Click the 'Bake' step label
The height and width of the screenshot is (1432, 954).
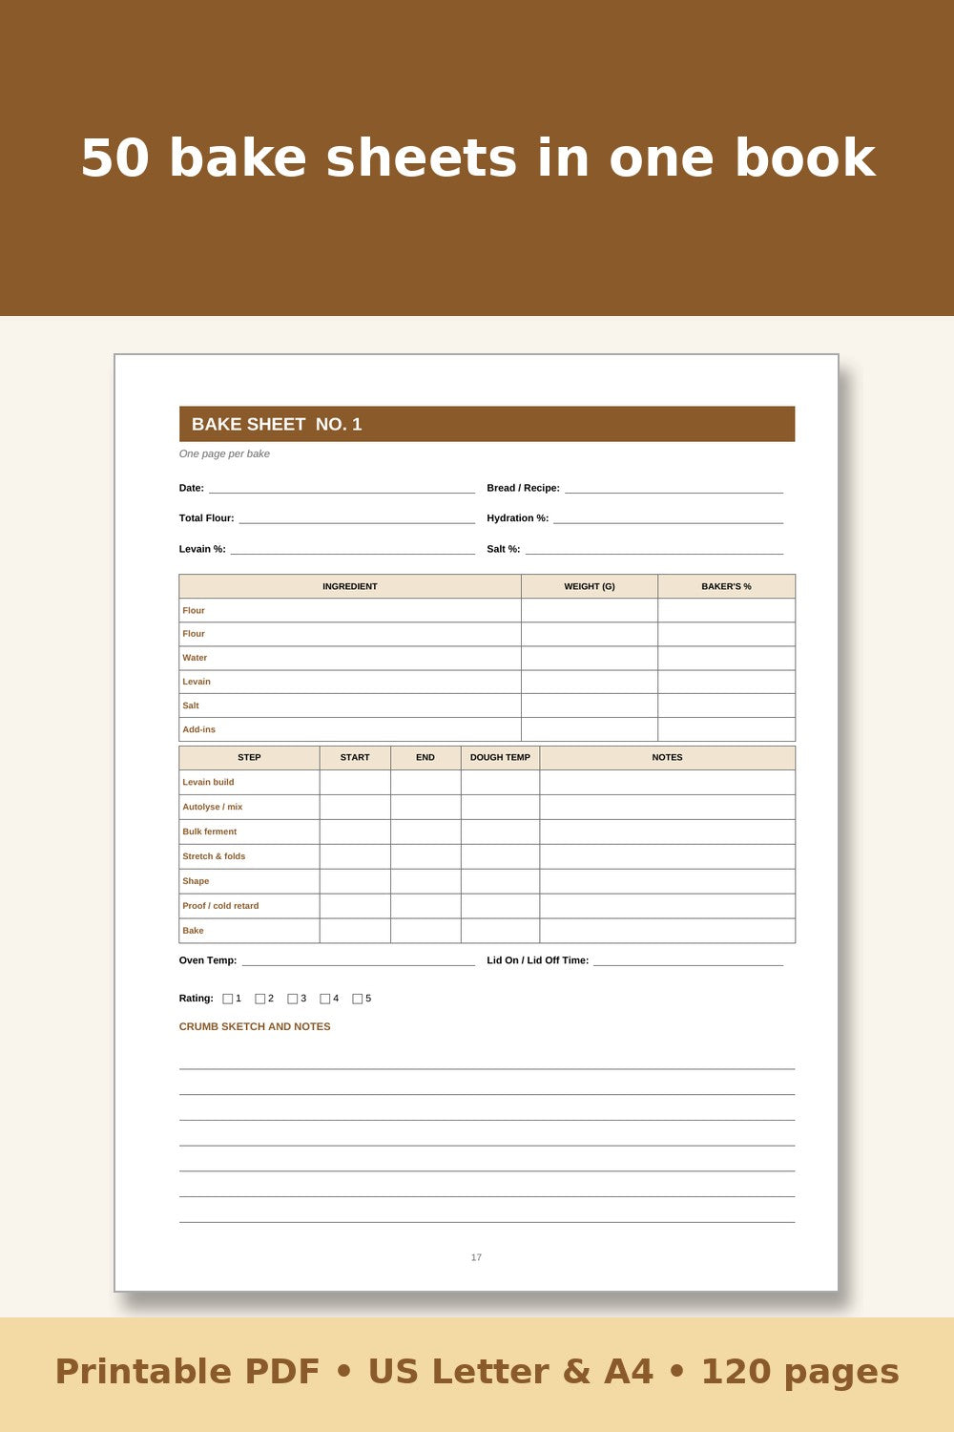coord(193,931)
